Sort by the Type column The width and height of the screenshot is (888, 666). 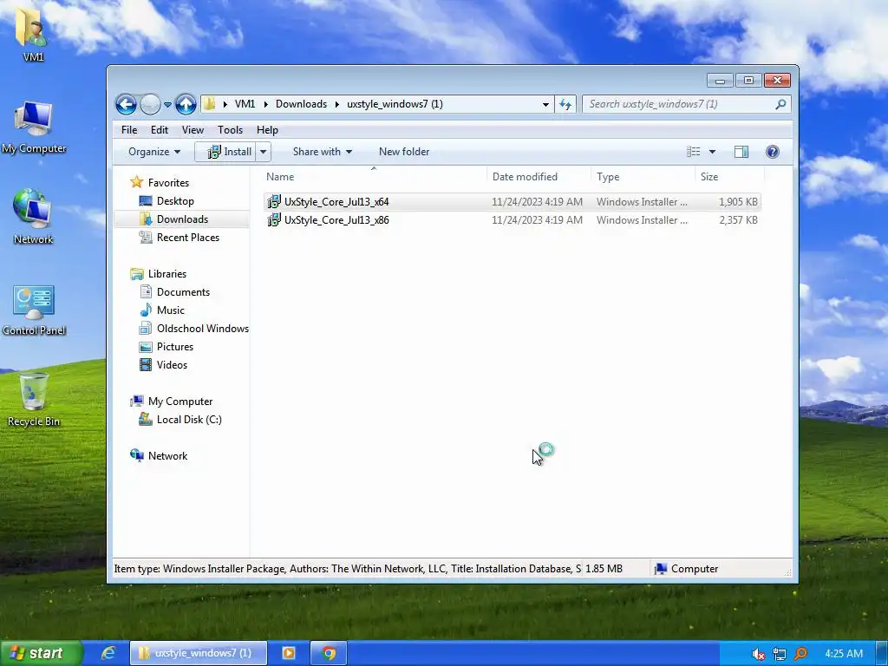tap(643, 177)
